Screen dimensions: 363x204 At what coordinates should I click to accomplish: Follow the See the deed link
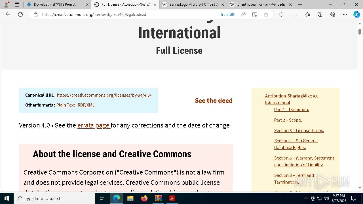pyautogui.click(x=214, y=101)
